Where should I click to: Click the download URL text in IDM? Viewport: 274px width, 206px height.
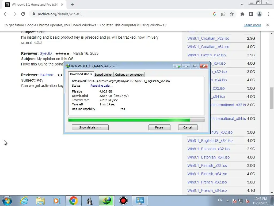point(121,81)
